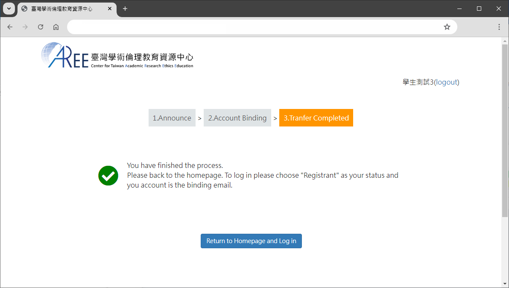This screenshot has height=288, width=509.
Task: Click the browser forward arrow
Action: [25, 27]
